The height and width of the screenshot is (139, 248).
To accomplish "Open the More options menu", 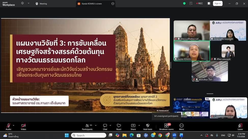I will (x=181, y=127).
